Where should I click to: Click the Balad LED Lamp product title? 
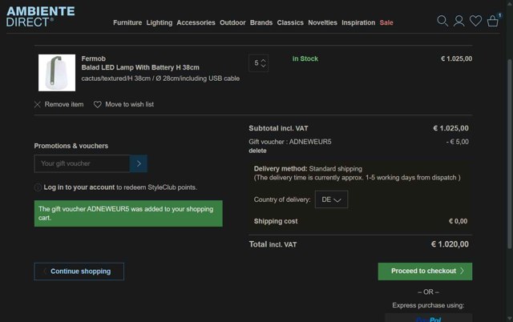coord(140,67)
